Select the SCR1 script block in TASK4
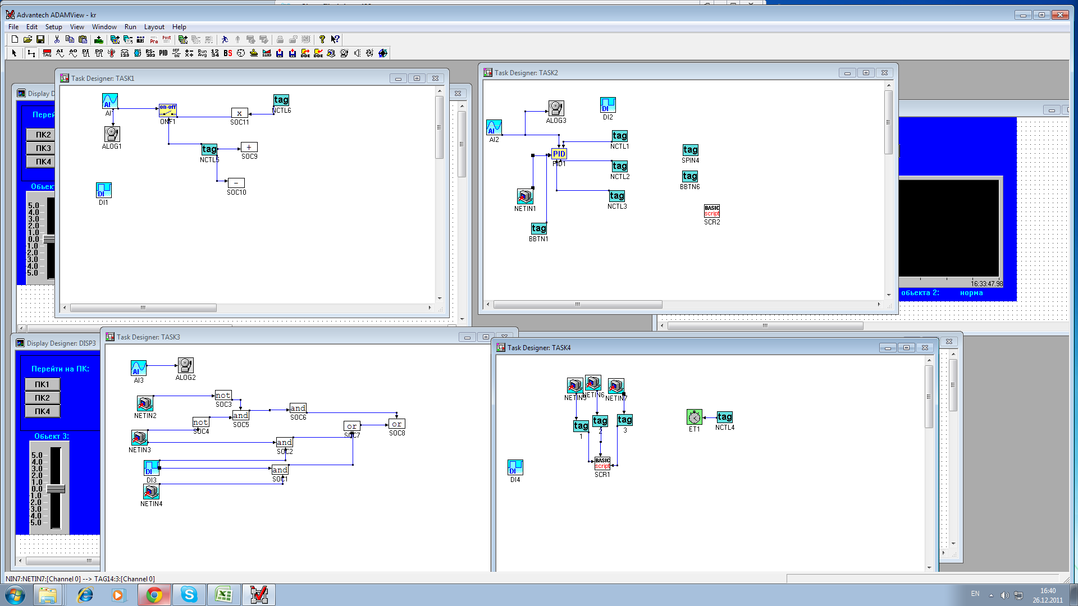This screenshot has width=1078, height=606. coord(602,463)
